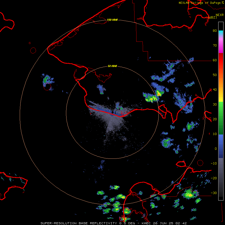Viewport: 225px width, 225px height.
Task: Click the 60 value on the dBZ scale
Action: (215, 60)
